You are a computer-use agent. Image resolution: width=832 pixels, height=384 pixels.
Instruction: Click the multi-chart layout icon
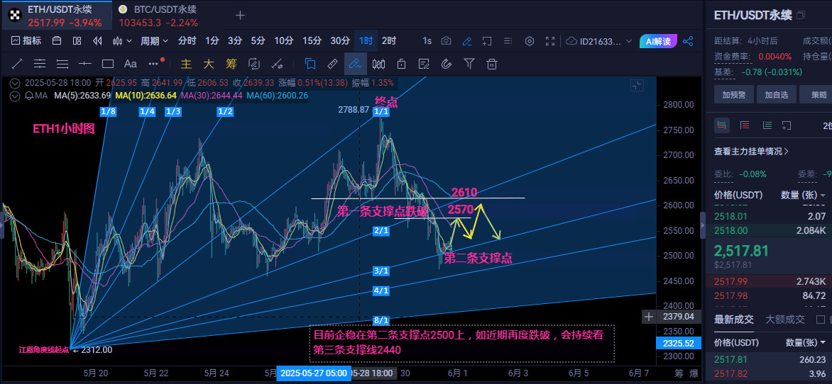77,41
